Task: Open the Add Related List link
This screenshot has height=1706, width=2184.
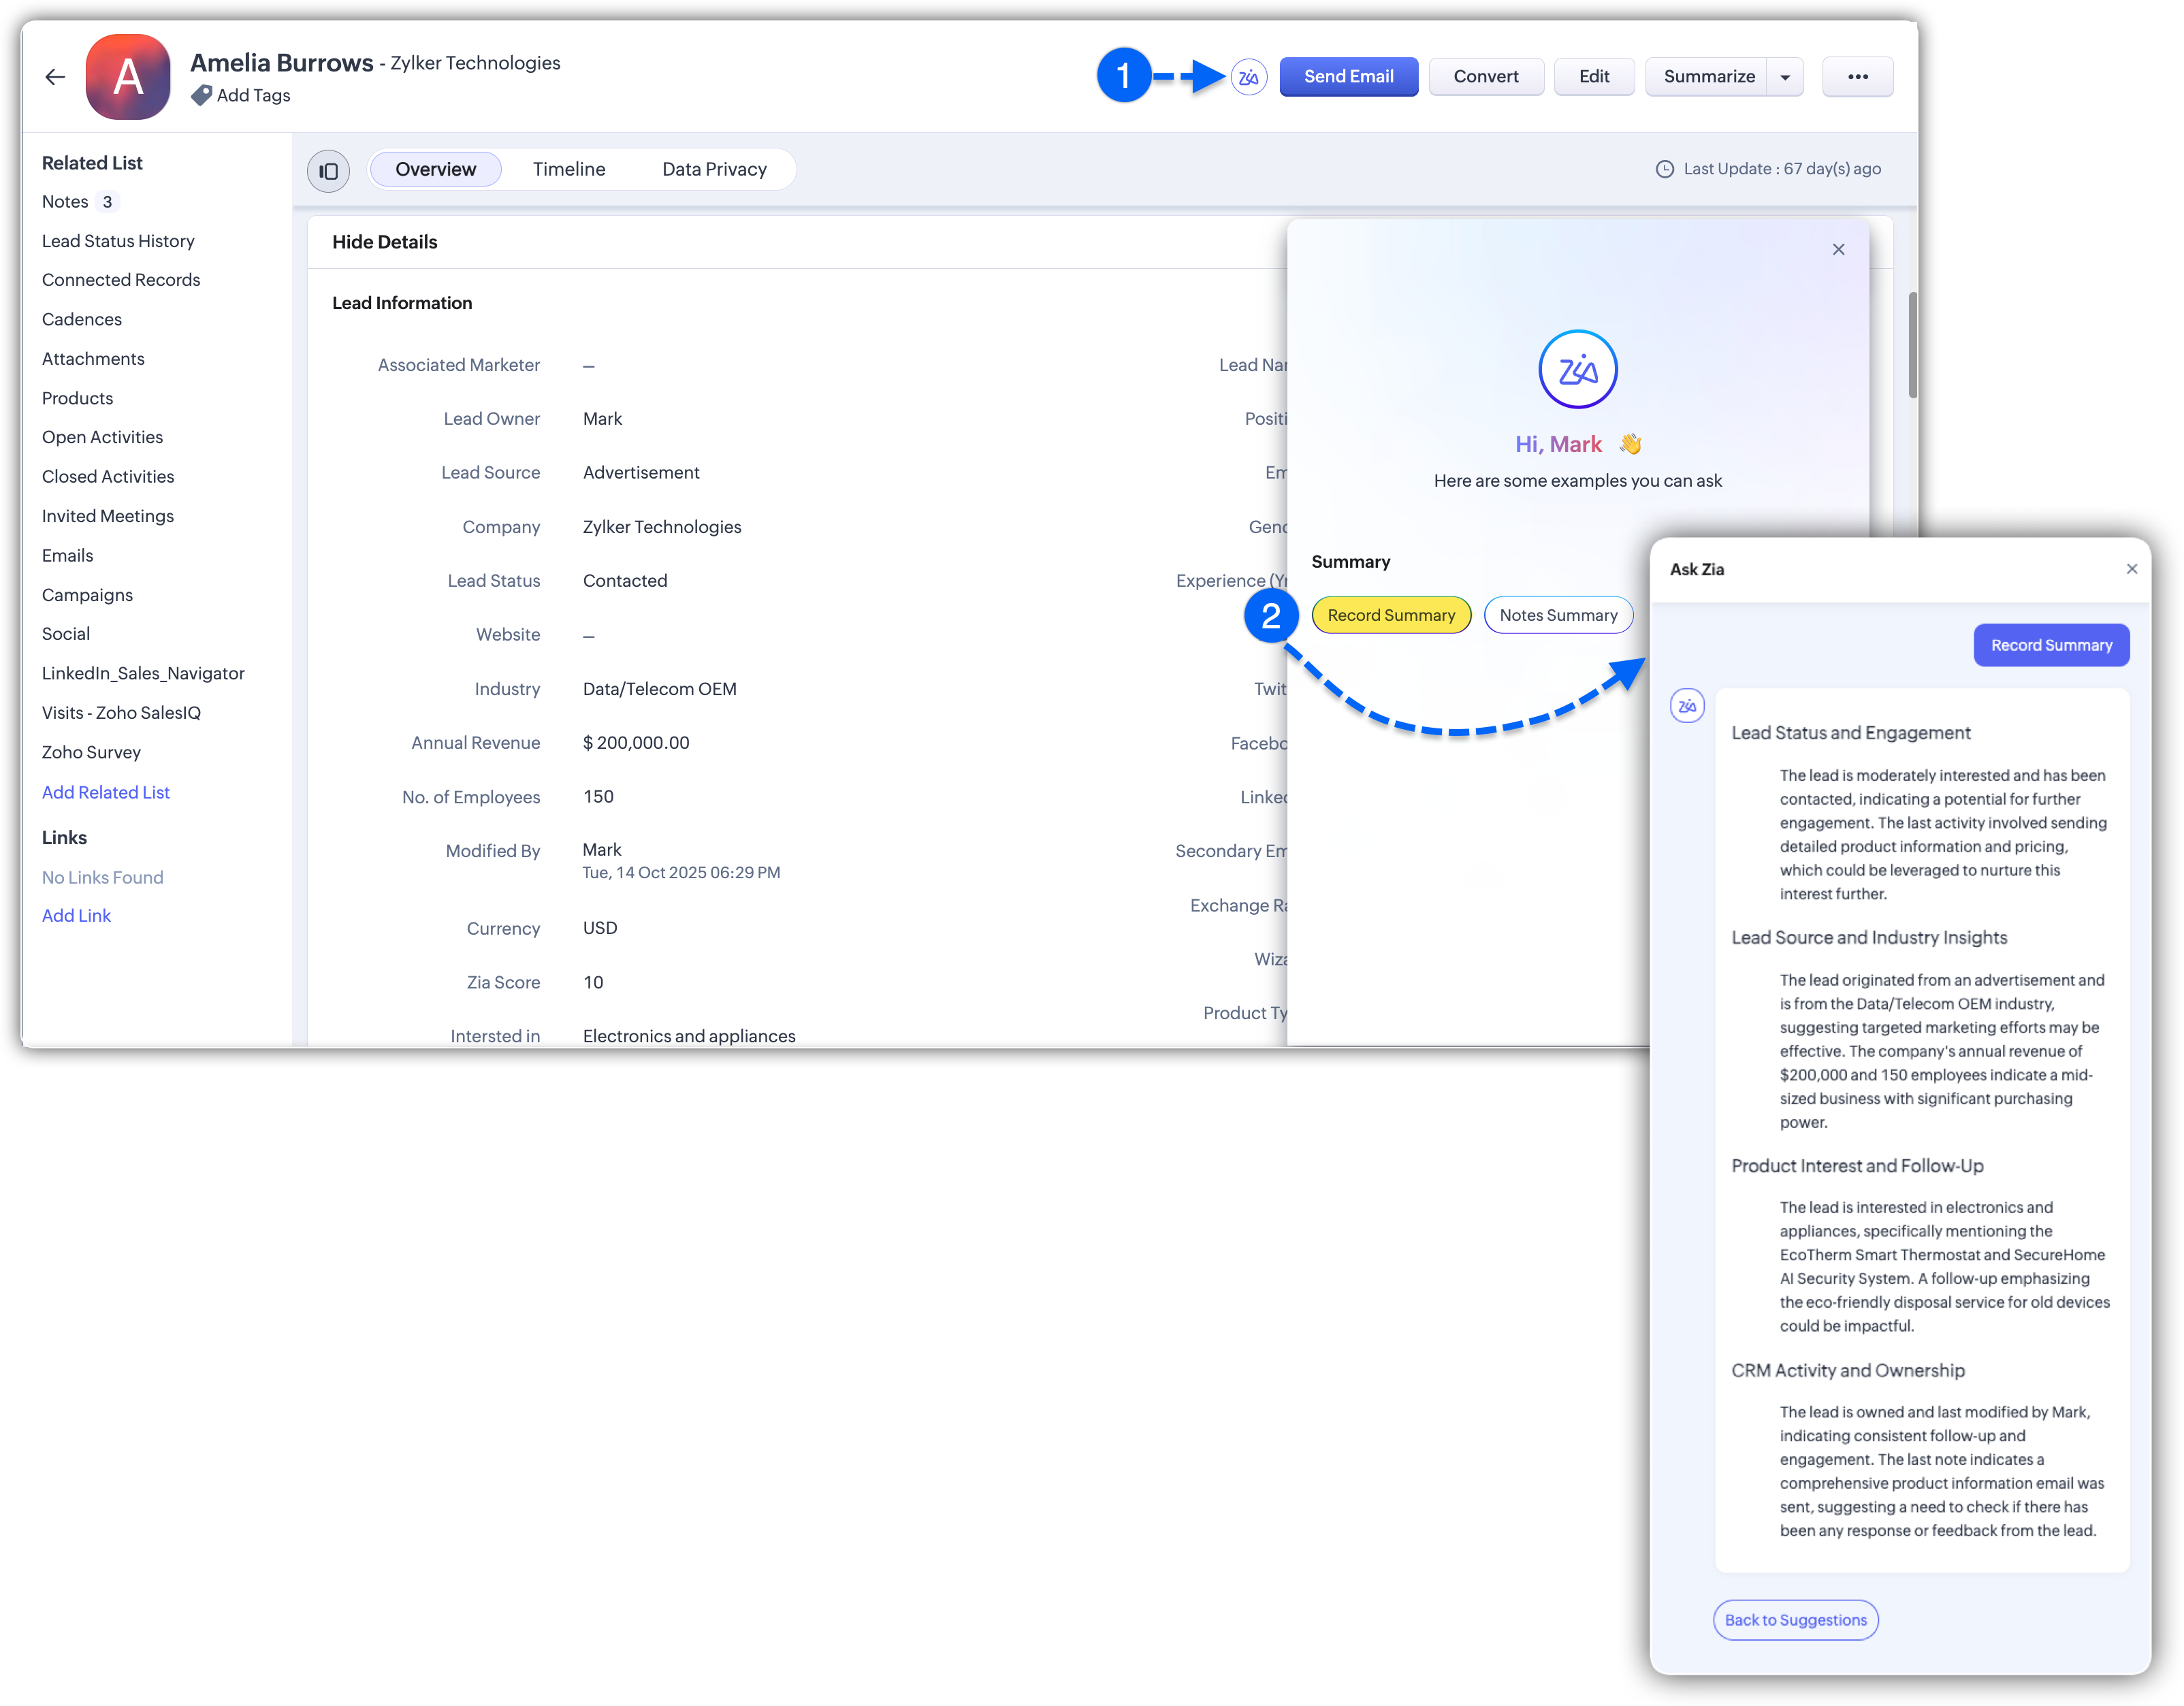Action: click(106, 792)
